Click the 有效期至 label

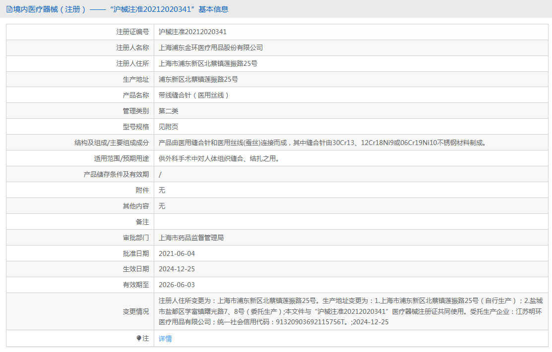(136, 285)
